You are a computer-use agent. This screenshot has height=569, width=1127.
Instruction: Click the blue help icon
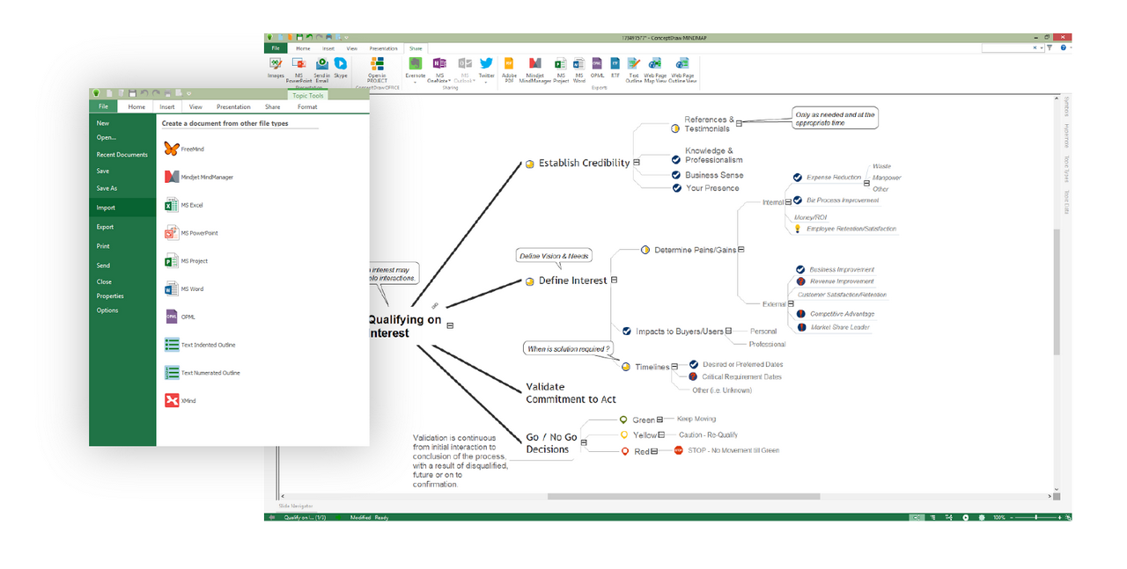point(1064,48)
